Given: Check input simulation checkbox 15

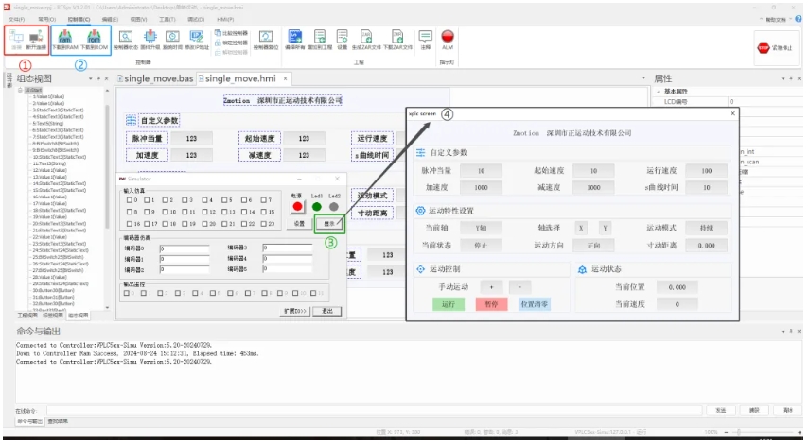Looking at the screenshot, I should pos(263,212).
